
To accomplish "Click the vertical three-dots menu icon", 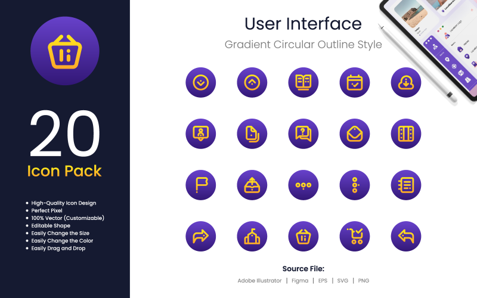I will 354,185.
